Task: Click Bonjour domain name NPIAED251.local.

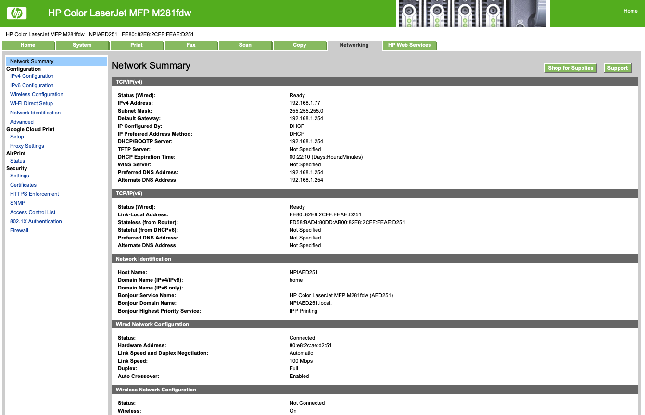Action: [x=311, y=303]
